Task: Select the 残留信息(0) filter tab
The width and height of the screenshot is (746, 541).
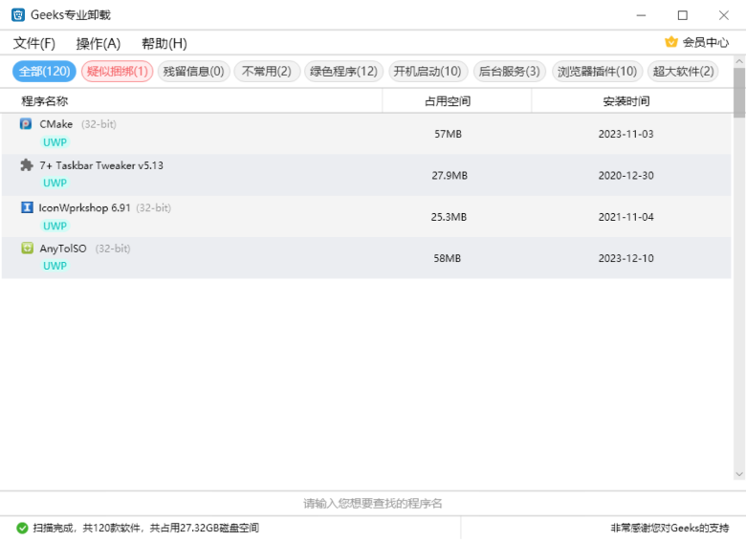Action: pyautogui.click(x=193, y=72)
